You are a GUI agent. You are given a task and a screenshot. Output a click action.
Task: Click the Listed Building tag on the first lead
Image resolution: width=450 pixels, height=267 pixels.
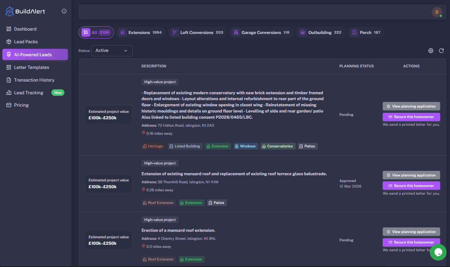[x=185, y=146]
